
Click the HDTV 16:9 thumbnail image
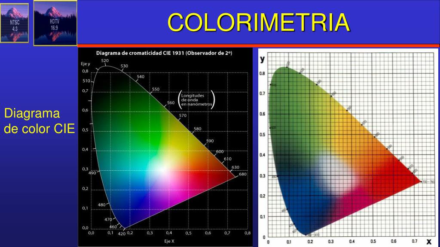[55, 23]
